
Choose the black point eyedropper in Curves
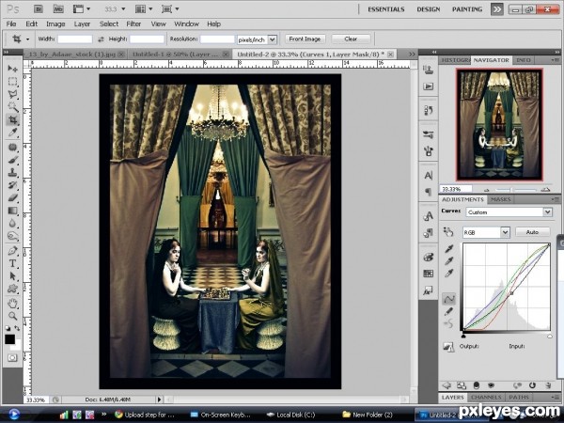pyautogui.click(x=449, y=248)
